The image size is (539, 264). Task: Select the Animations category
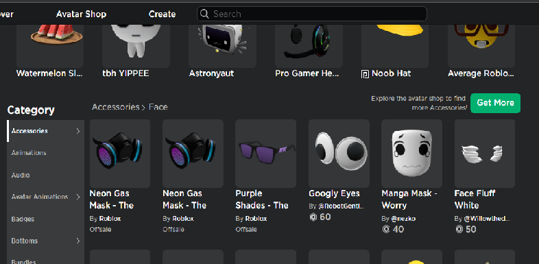(x=46, y=153)
